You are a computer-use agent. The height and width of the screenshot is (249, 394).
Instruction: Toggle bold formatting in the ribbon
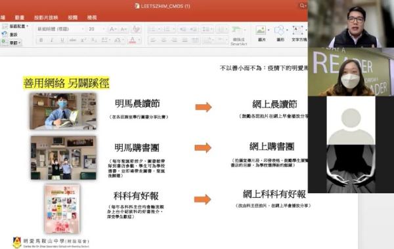tap(41, 40)
